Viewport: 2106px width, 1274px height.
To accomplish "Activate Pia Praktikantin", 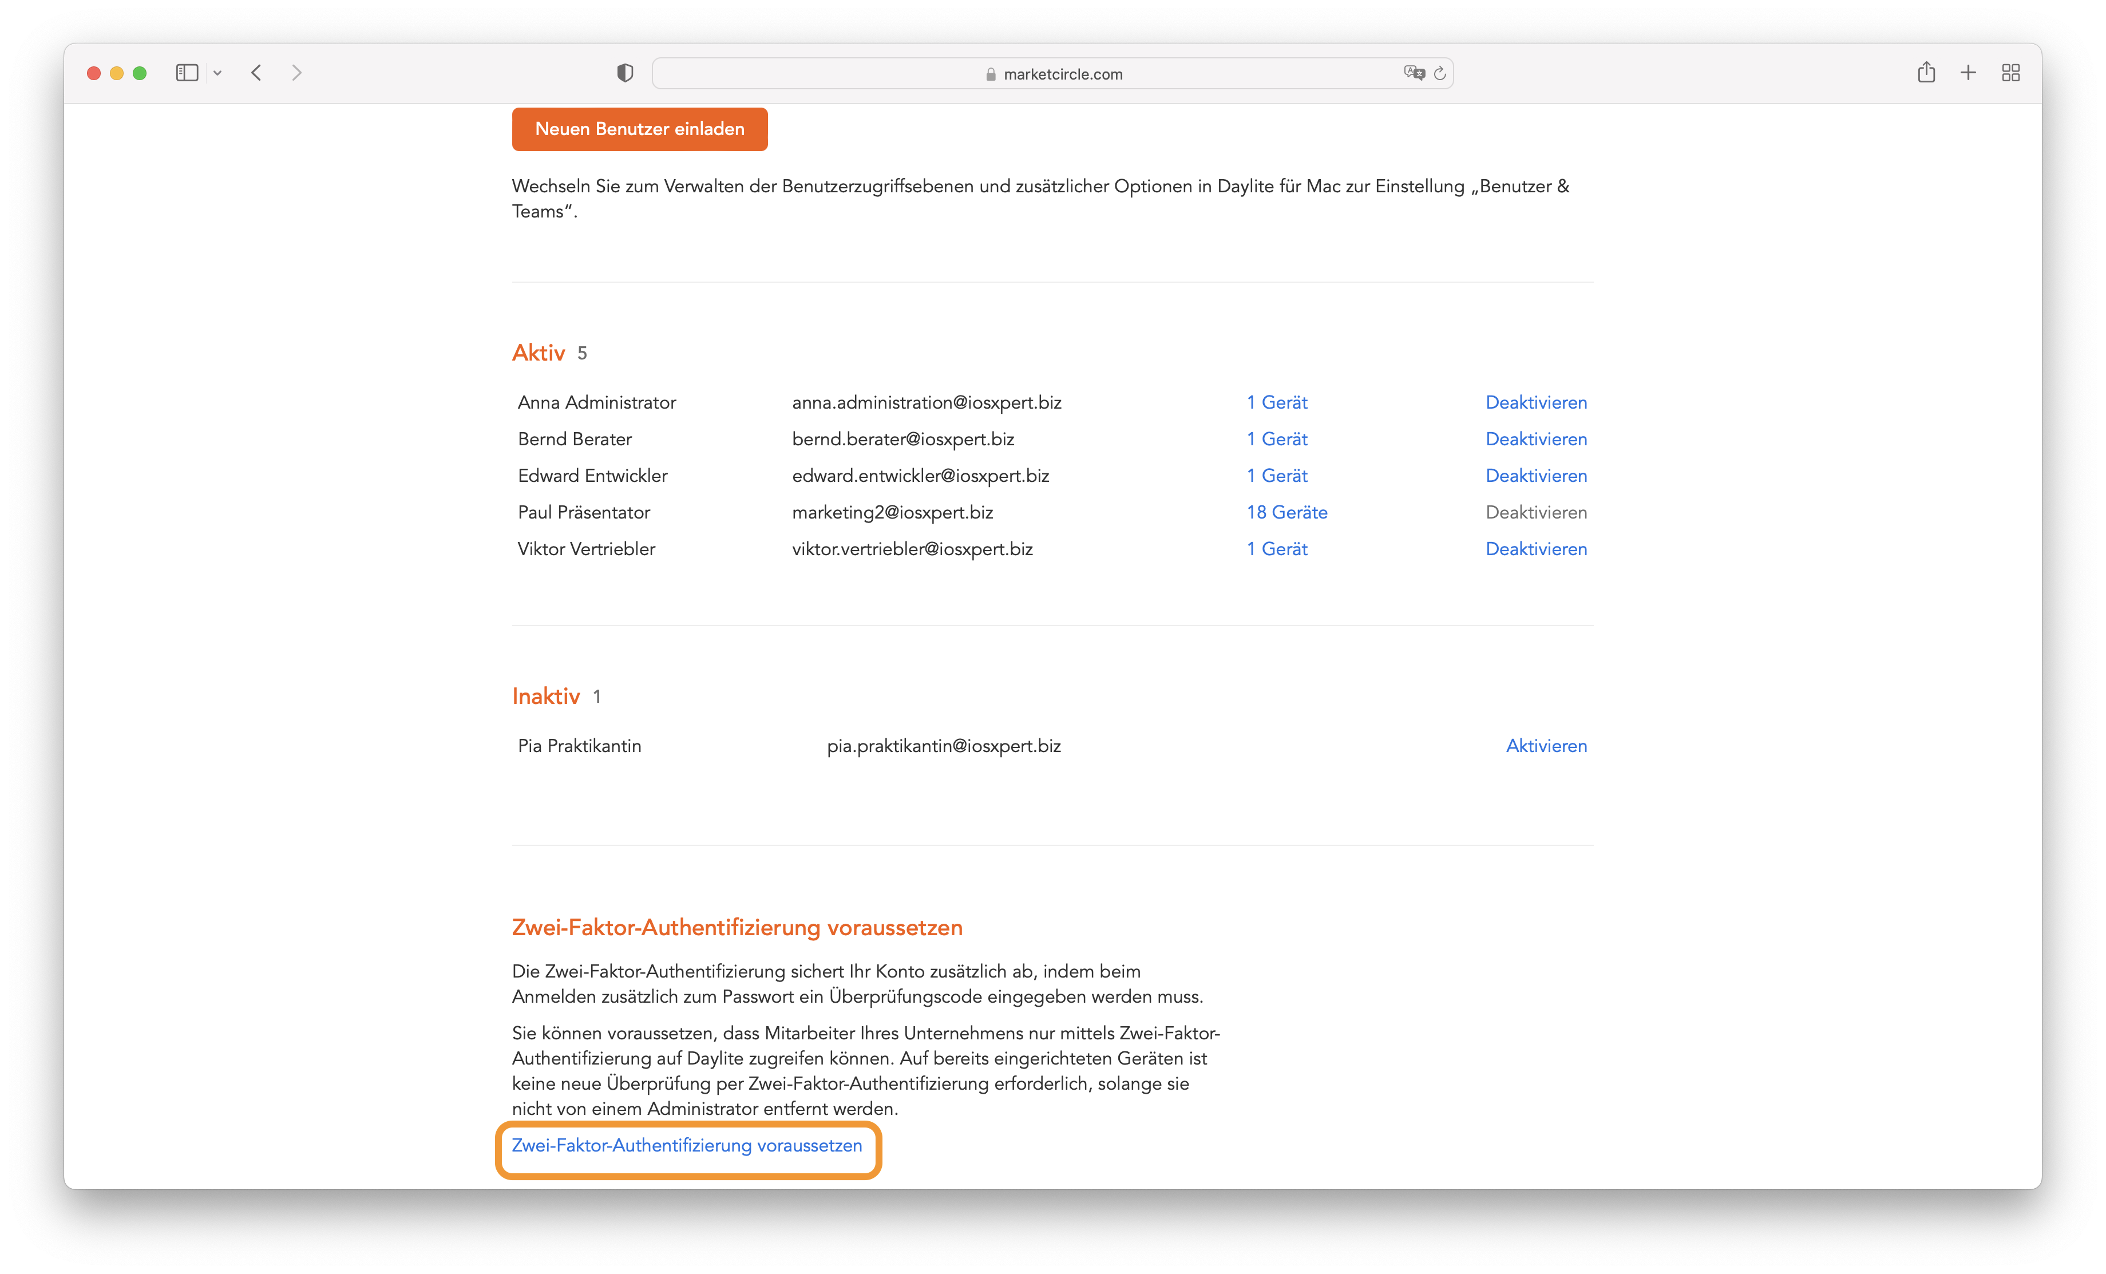I will click(1546, 746).
